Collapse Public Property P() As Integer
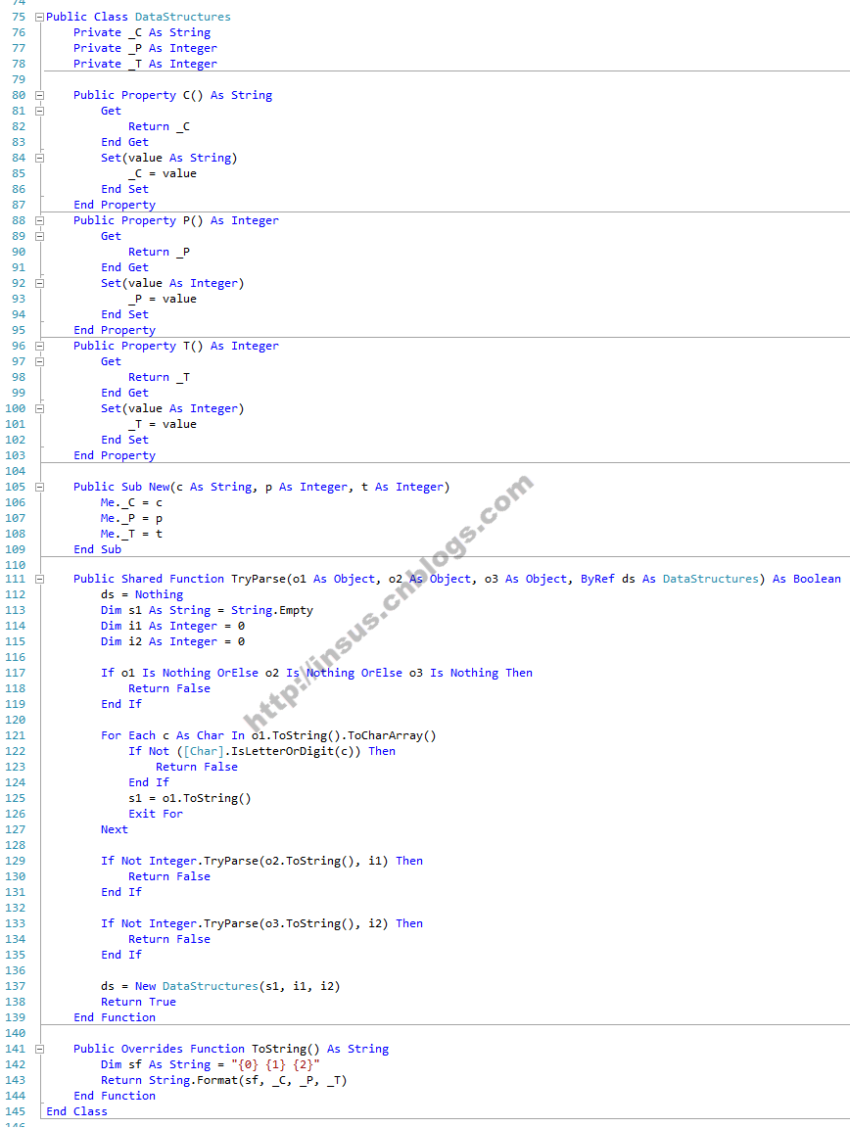The width and height of the screenshot is (850, 1128). tap(39, 221)
